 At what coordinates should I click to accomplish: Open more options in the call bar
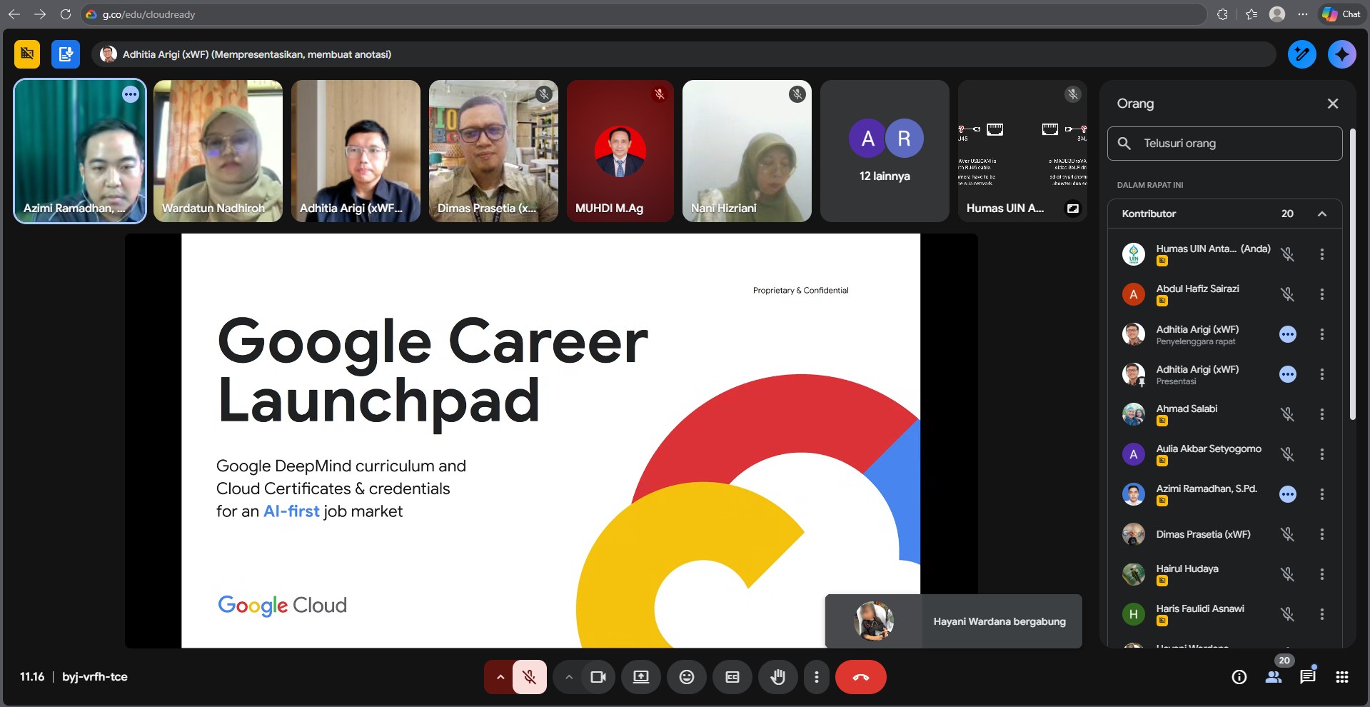point(817,677)
